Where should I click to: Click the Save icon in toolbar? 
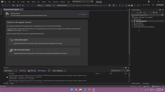tap(20, 5)
